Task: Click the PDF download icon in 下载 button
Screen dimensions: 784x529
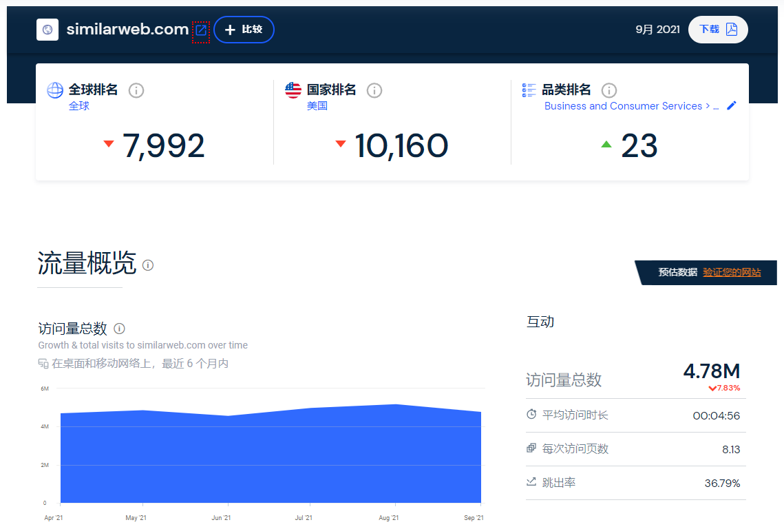Action: pyautogui.click(x=732, y=30)
